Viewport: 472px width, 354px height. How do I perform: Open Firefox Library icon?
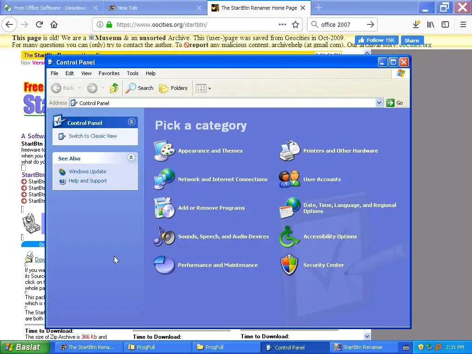click(431, 24)
